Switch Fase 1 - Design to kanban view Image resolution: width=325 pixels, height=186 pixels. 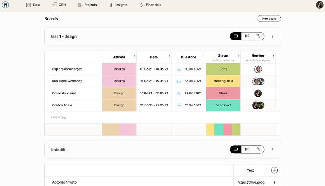pos(247,36)
